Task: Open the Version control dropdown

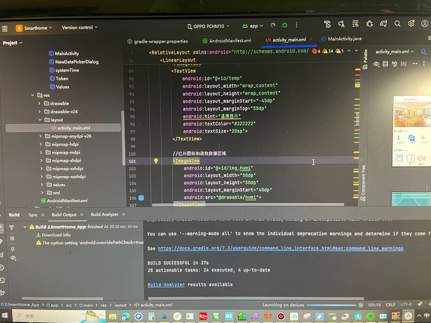Action: pyautogui.click(x=80, y=28)
